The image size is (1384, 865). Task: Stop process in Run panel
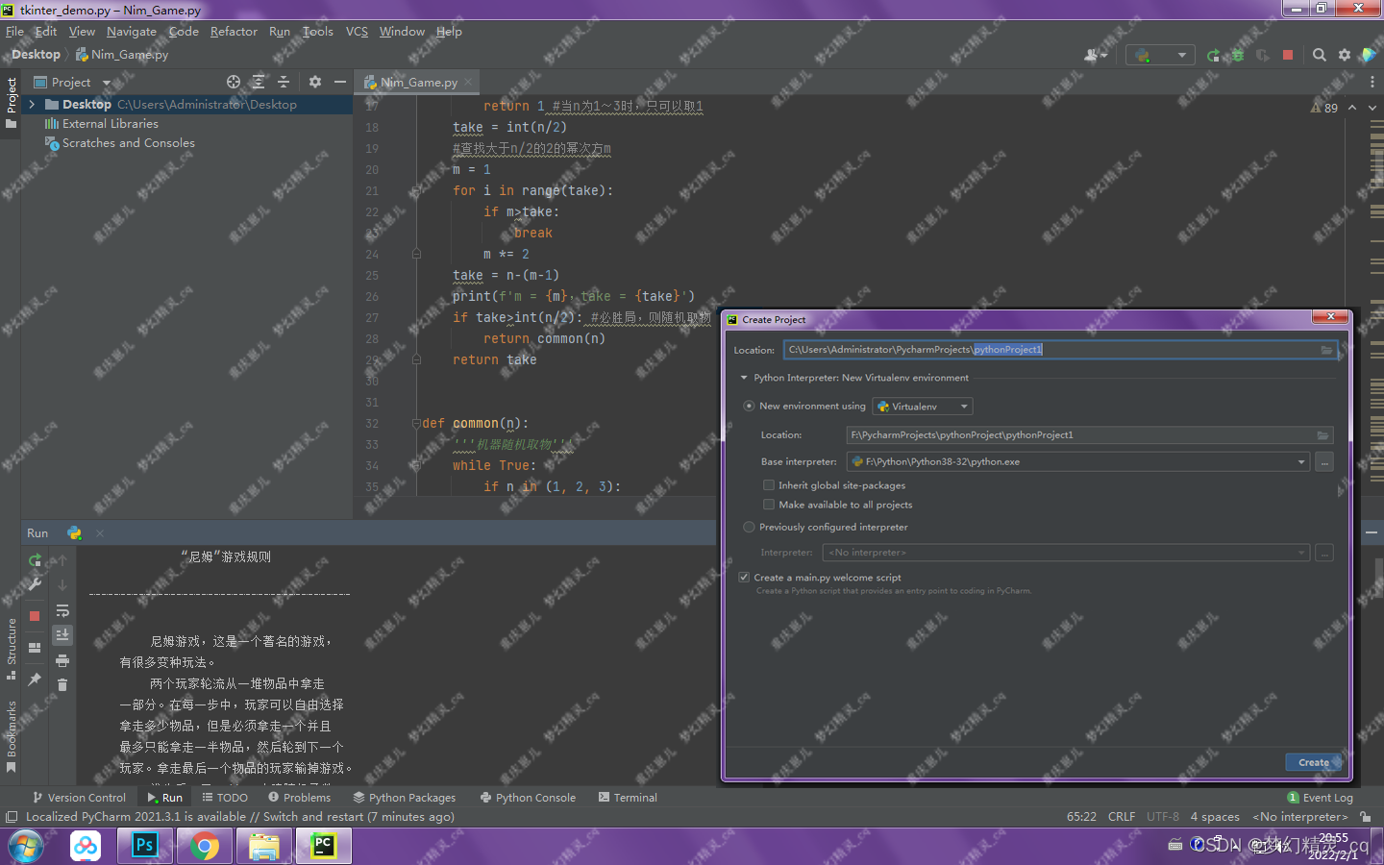35,615
